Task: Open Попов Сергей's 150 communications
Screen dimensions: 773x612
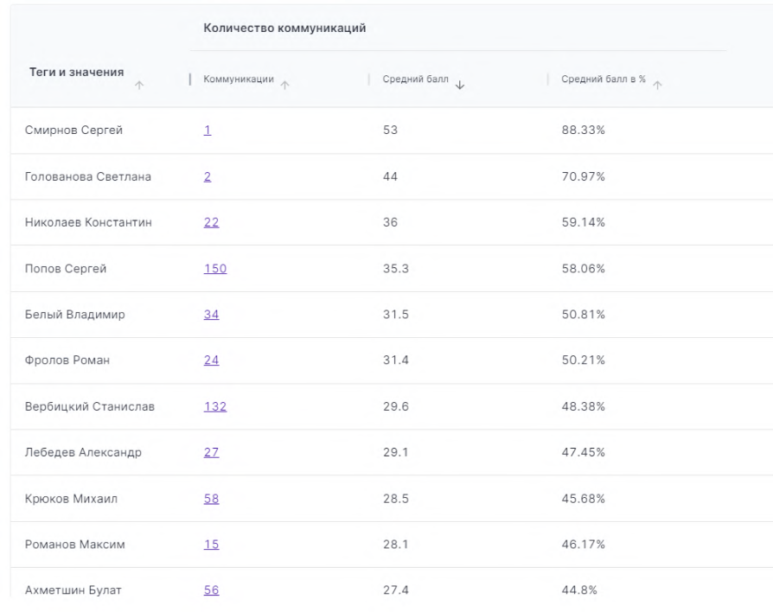Action: tap(214, 269)
